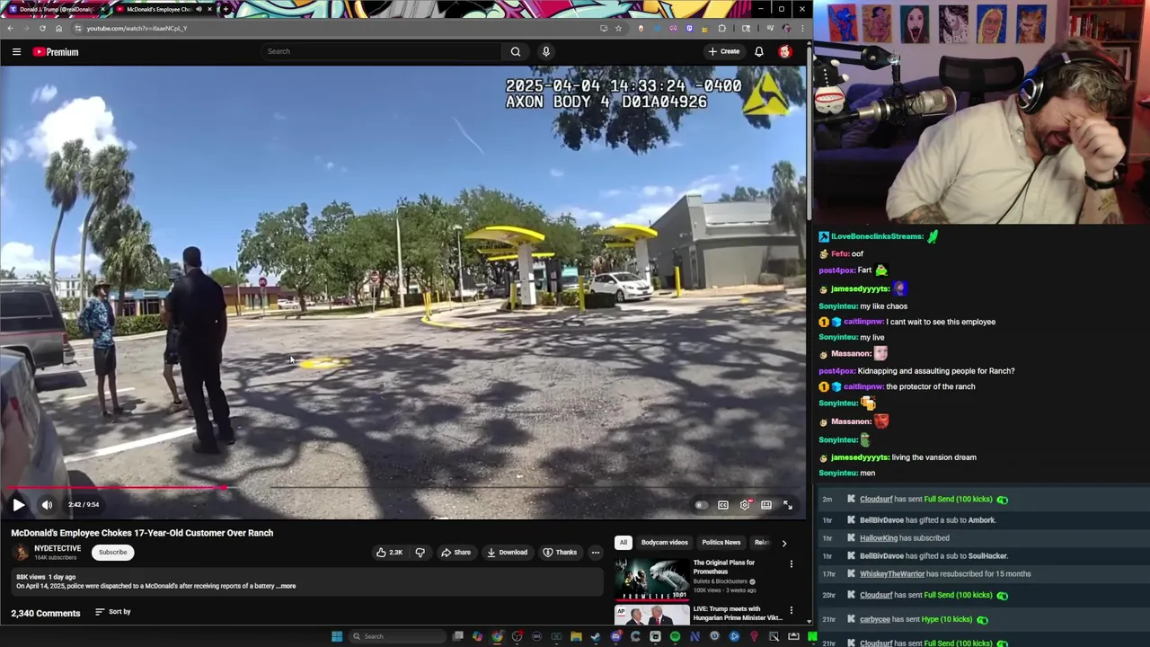The height and width of the screenshot is (647, 1150).
Task: Subscribe to NYDETECTIVE channel
Action: point(113,553)
